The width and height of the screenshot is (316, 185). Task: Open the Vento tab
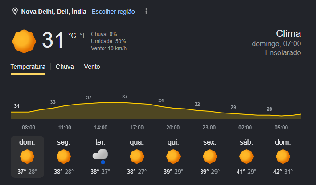(x=92, y=67)
